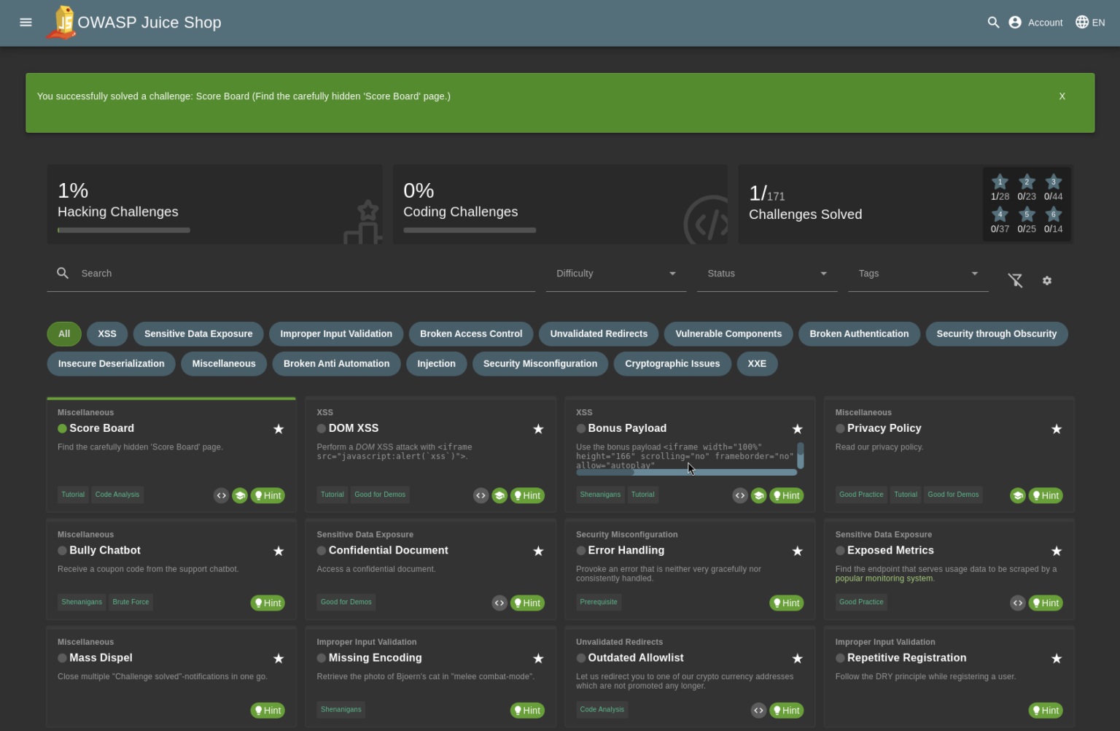Click the search magnifier in header
This screenshot has width=1120, height=731.
pos(993,23)
